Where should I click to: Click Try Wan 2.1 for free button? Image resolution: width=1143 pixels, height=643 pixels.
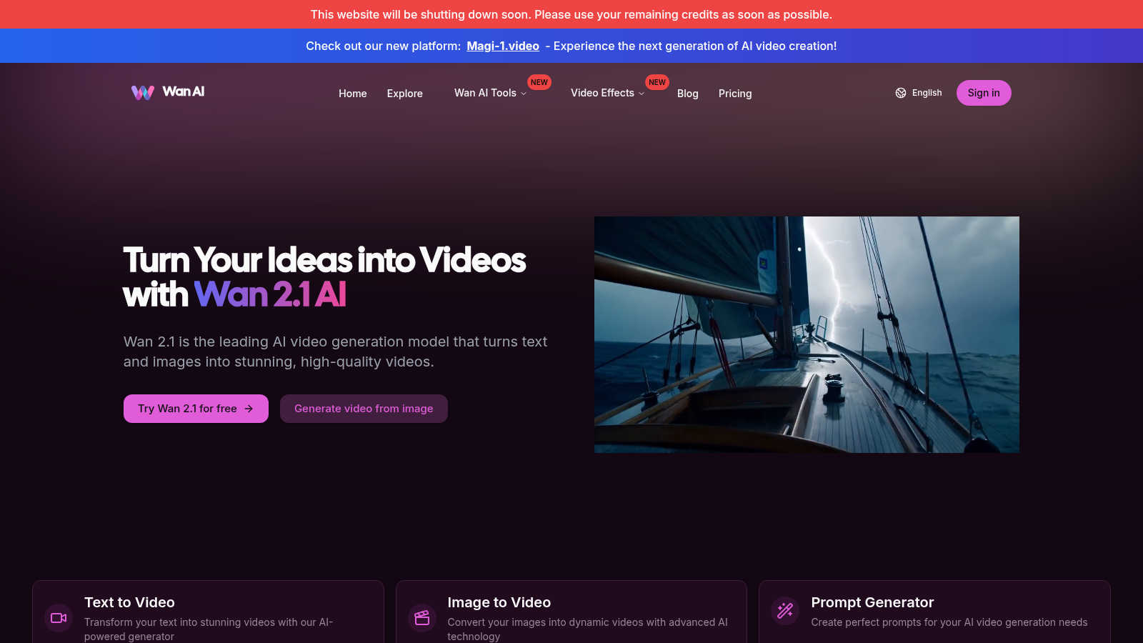[x=196, y=409]
